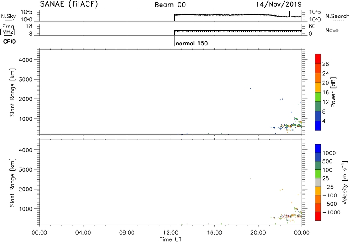Click the dark blue Power swatch between 4 and 8
This screenshot has height=242, width=349.
pyautogui.click(x=318, y=116)
